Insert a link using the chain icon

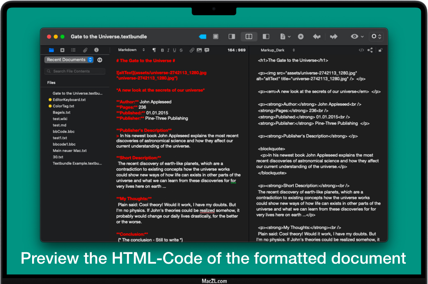192,50
